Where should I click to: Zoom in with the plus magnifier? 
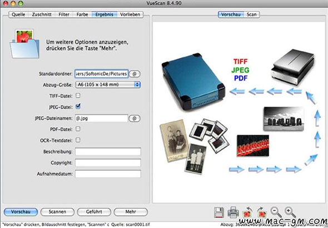pyautogui.click(x=290, y=212)
